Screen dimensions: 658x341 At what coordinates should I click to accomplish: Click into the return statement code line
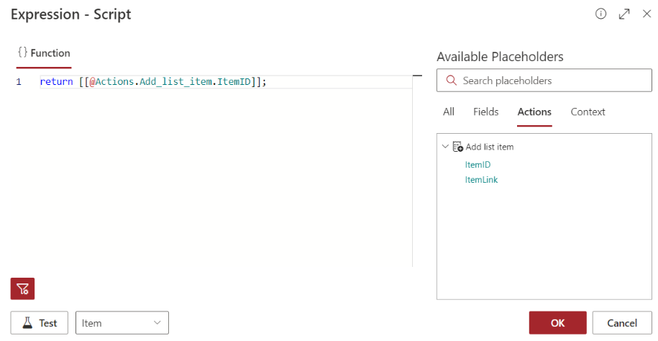[x=226, y=82]
